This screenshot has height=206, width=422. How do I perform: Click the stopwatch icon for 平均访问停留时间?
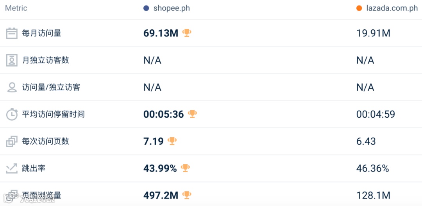12,114
